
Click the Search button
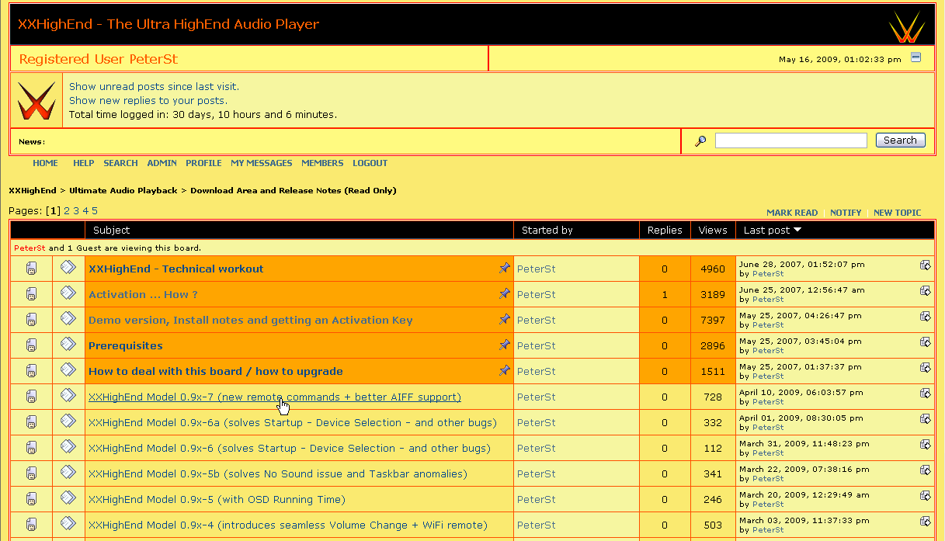click(901, 140)
